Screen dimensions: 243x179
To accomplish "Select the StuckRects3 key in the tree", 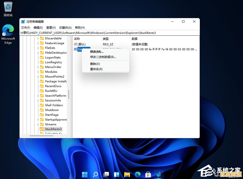I will pos(52,129).
